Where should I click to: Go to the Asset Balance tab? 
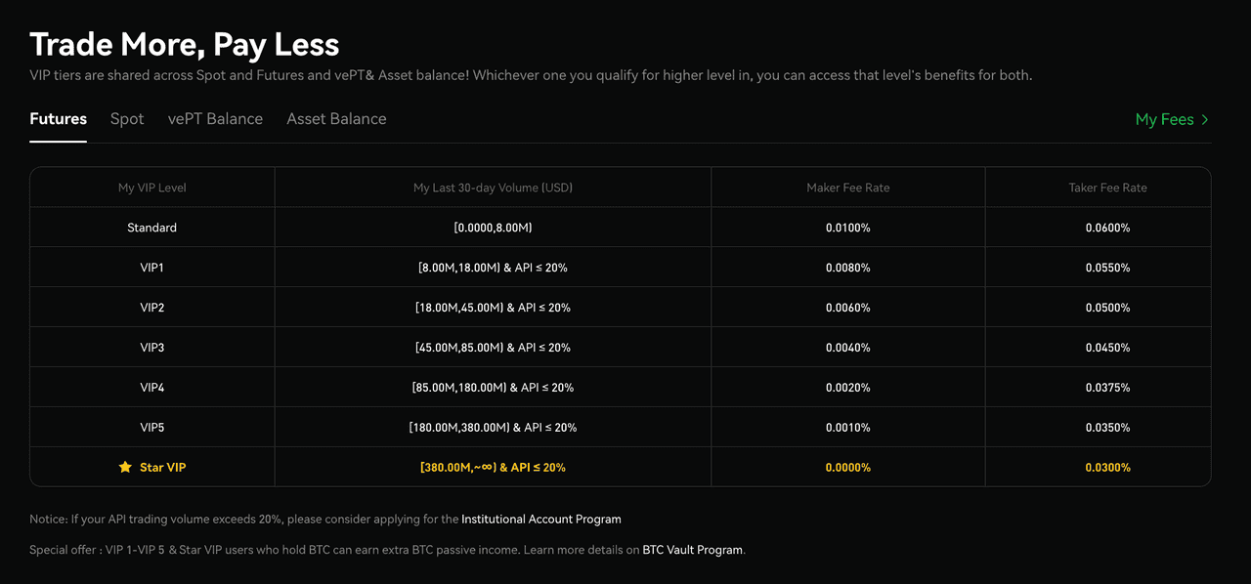tap(336, 119)
